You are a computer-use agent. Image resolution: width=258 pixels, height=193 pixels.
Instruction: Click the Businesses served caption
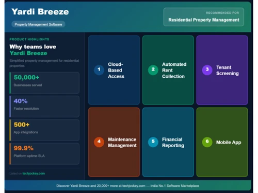[x=28, y=85]
